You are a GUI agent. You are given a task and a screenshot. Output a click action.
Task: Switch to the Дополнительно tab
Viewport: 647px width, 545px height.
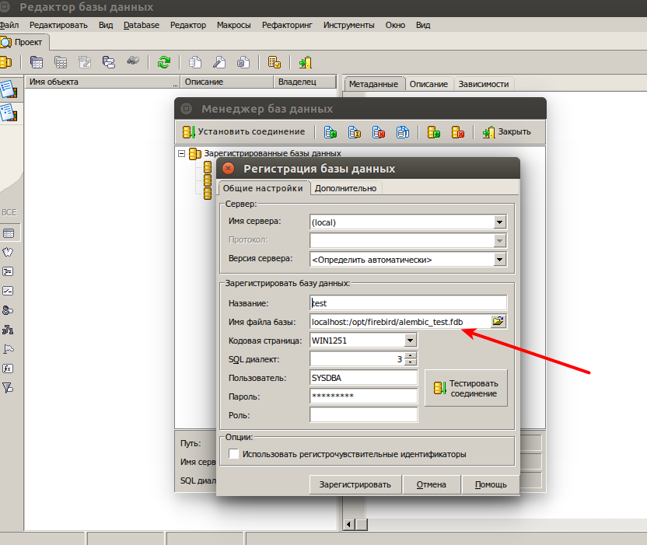tap(345, 189)
